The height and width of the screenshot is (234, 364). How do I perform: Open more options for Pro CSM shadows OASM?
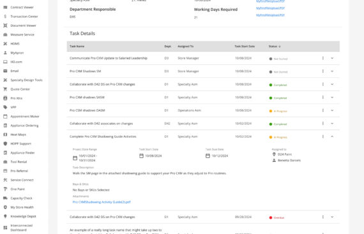pyautogui.click(x=323, y=110)
